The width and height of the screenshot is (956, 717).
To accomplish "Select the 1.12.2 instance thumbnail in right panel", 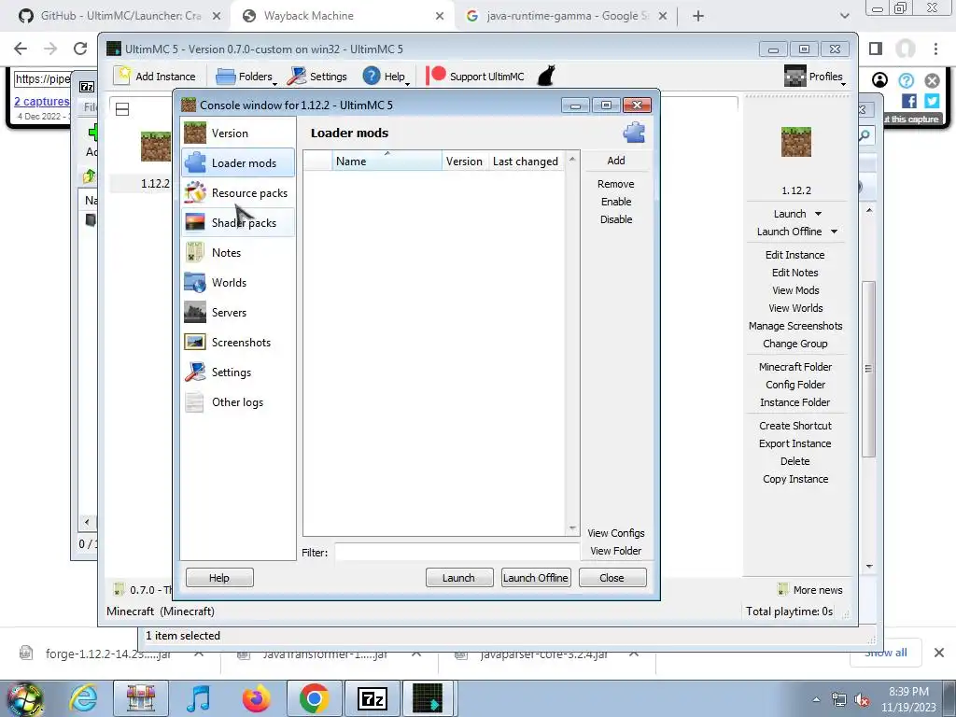I will 795,142.
